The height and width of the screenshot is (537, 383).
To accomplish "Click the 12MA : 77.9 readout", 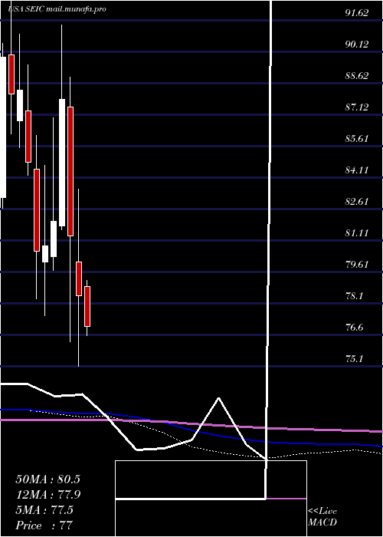I will coord(48,495).
